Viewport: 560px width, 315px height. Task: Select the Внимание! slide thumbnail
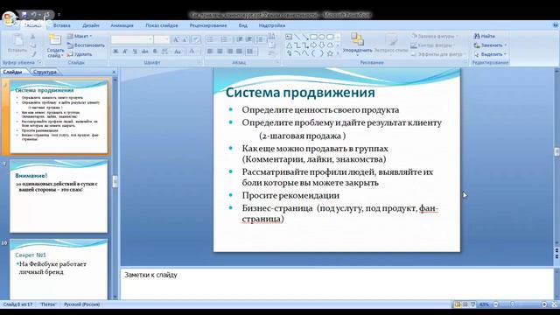point(59,196)
